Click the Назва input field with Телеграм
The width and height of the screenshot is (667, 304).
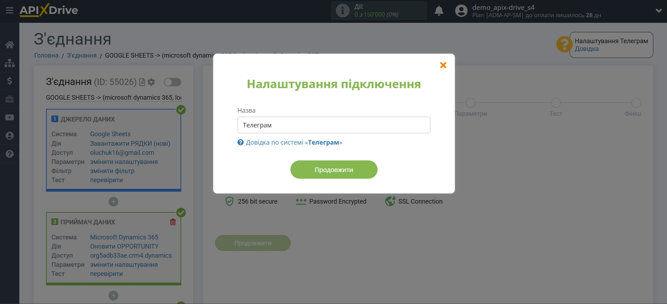pyautogui.click(x=334, y=125)
